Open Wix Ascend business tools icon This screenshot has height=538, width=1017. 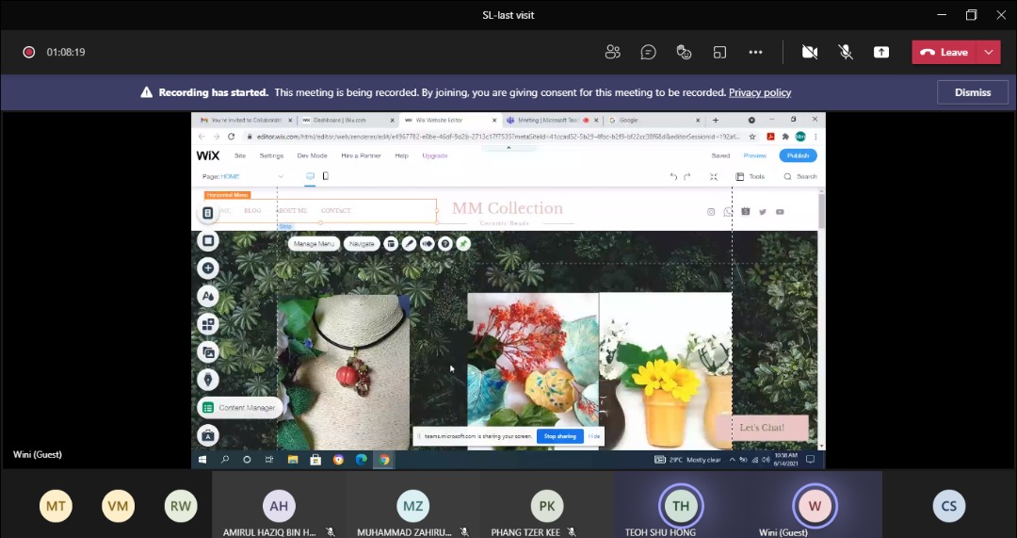(x=207, y=435)
